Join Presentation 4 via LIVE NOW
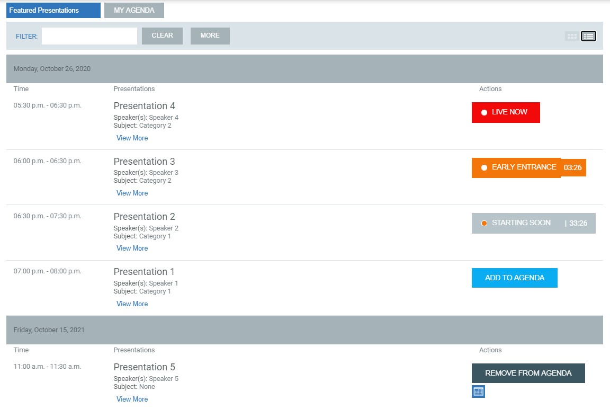The width and height of the screenshot is (610, 409). tap(506, 112)
